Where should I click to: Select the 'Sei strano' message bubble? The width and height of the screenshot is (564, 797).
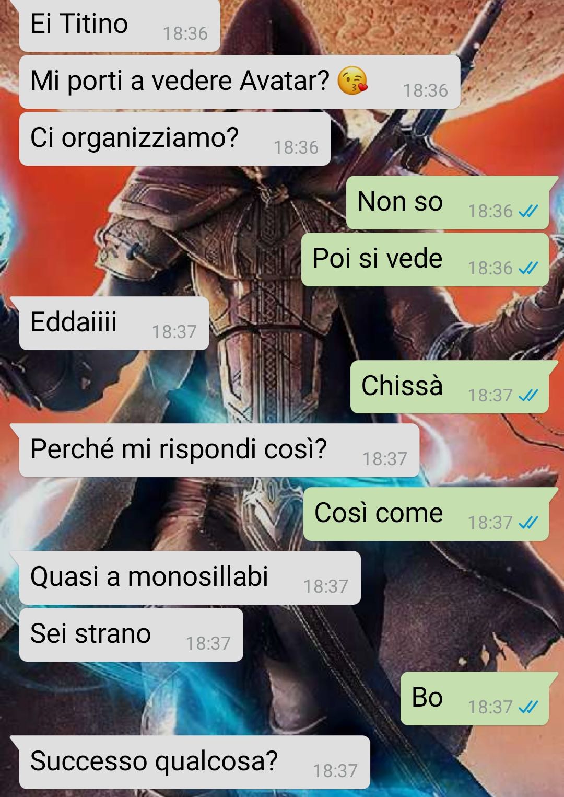[131, 634]
